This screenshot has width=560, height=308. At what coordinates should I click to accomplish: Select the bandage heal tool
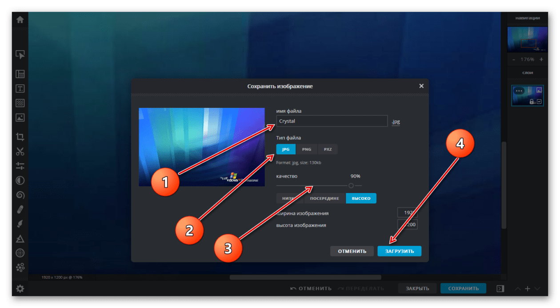pyautogui.click(x=20, y=209)
